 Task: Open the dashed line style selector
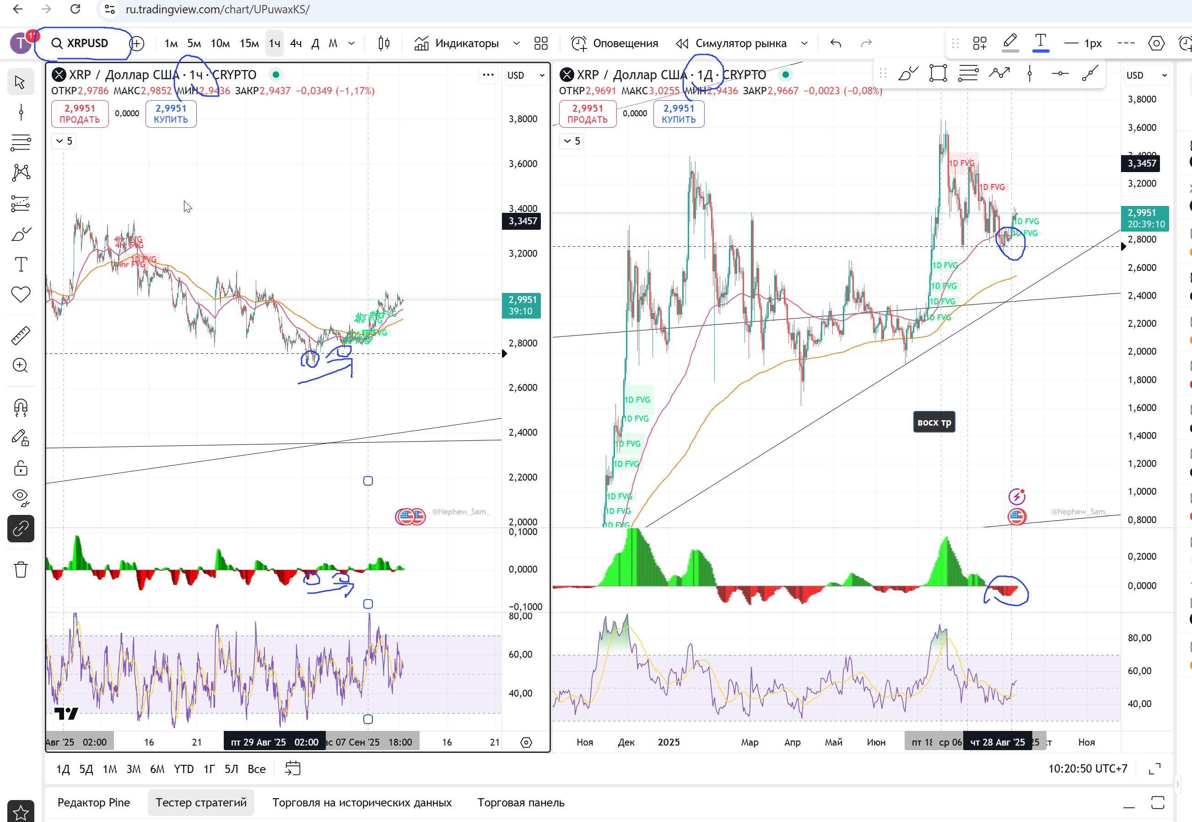1126,44
